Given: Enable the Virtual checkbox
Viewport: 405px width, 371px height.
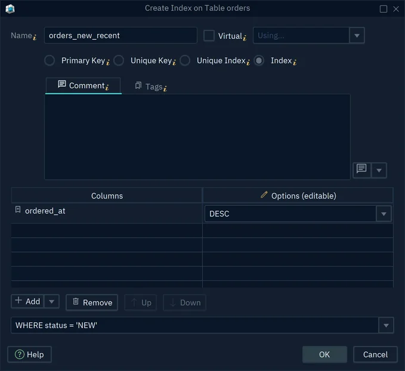Looking at the screenshot, I should (x=209, y=36).
